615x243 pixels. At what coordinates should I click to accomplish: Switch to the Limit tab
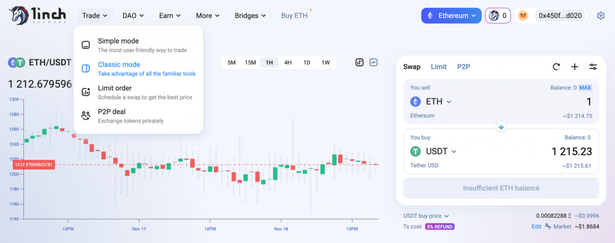438,67
